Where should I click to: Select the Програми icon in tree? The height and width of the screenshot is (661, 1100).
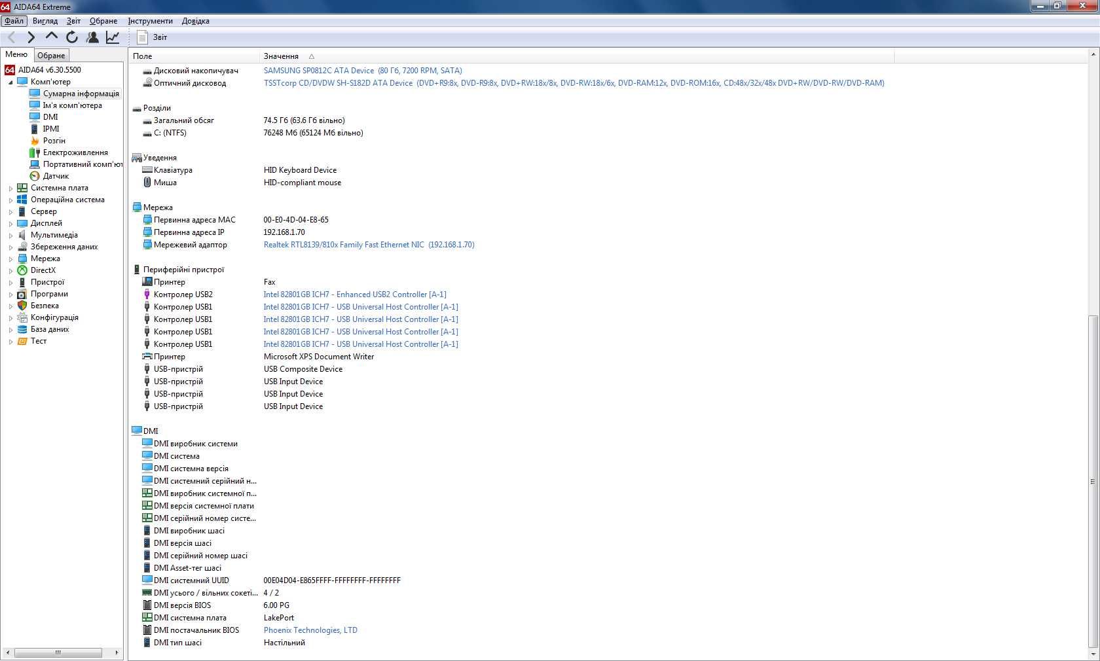pos(22,294)
